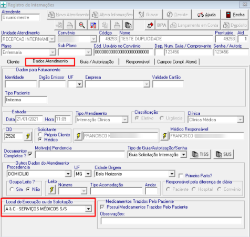
Task: Click the TISS guide button
Action: pyautogui.click(x=201, y=154)
